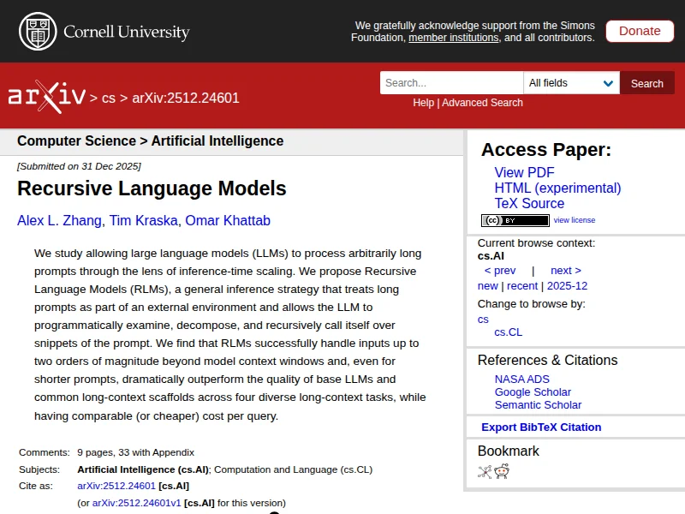Download TeX Source

(529, 203)
